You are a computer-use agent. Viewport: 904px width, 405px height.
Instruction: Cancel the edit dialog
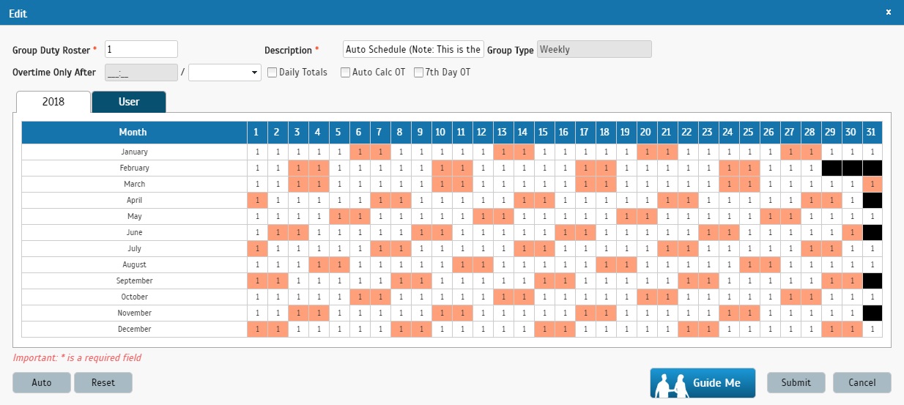(x=862, y=382)
